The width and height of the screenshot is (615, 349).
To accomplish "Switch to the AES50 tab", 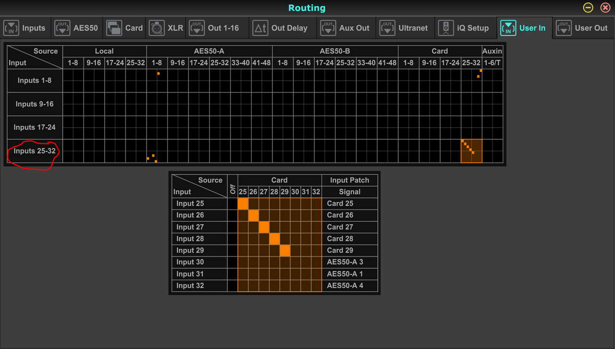I will [x=76, y=28].
